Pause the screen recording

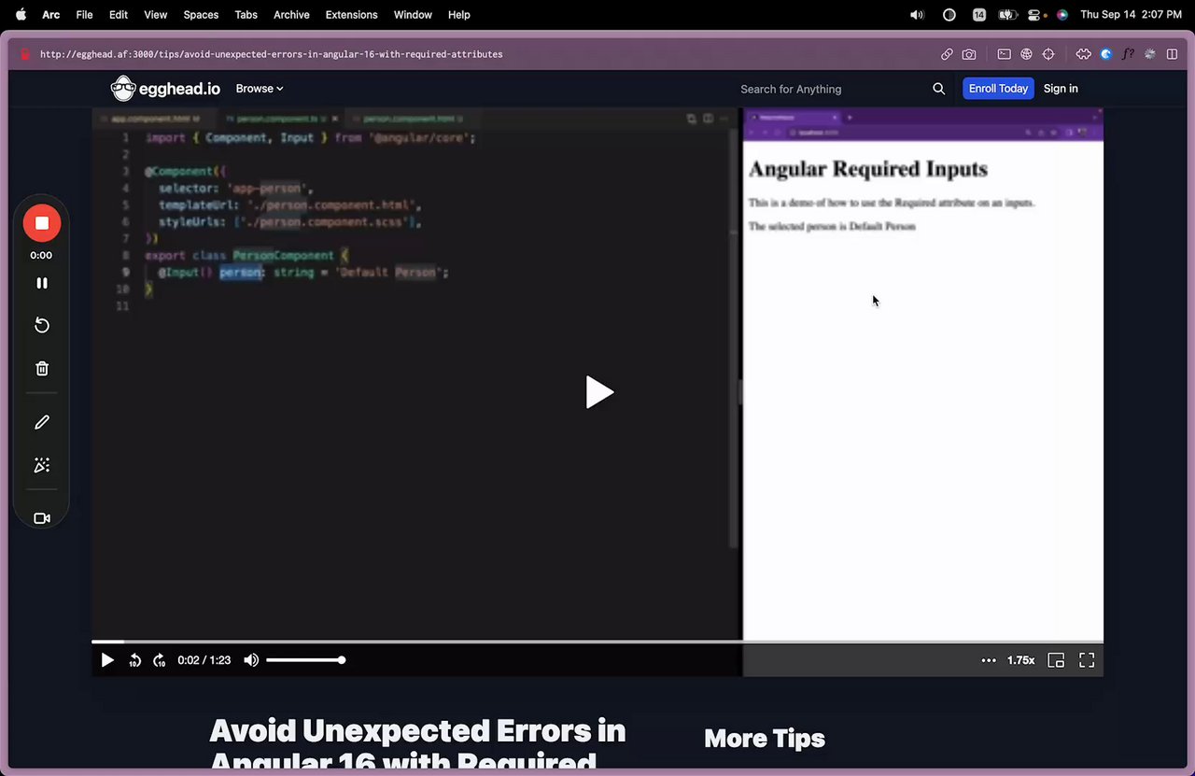pos(42,283)
